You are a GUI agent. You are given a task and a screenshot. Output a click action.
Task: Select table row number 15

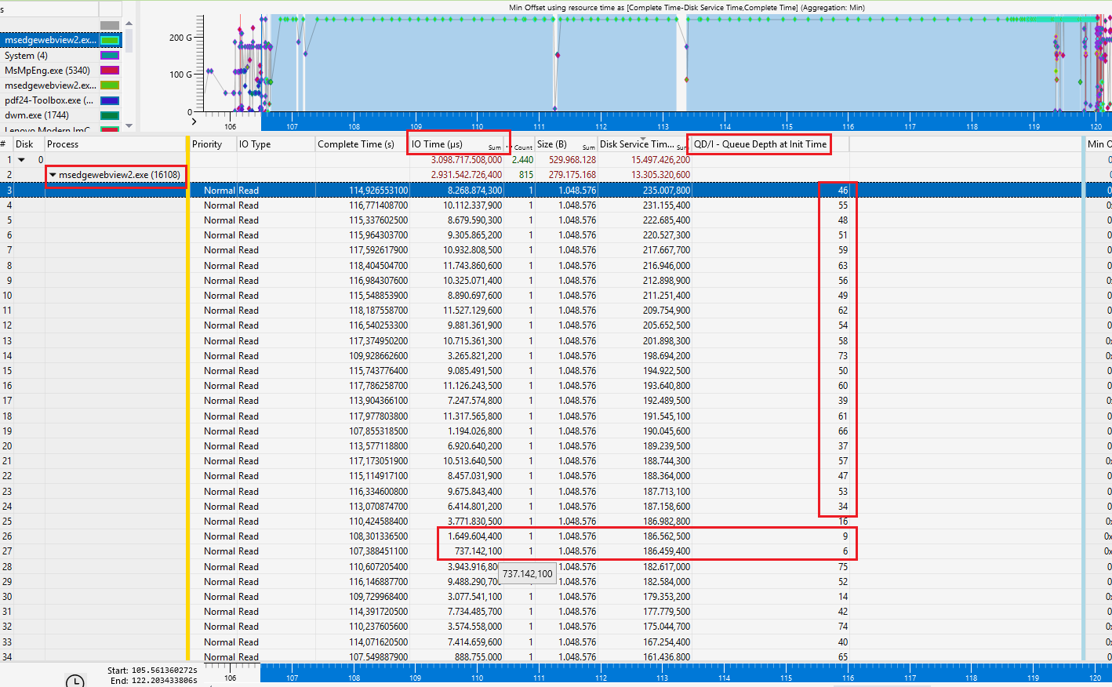(7, 371)
